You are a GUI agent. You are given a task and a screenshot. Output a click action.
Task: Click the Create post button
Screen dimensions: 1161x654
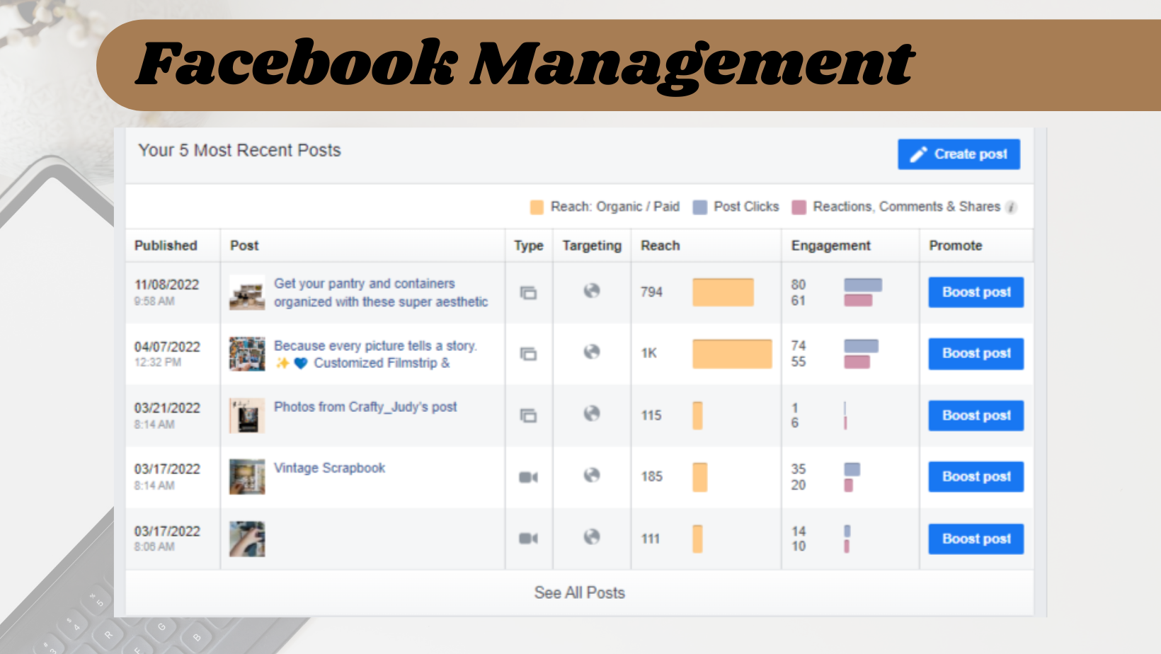click(959, 154)
